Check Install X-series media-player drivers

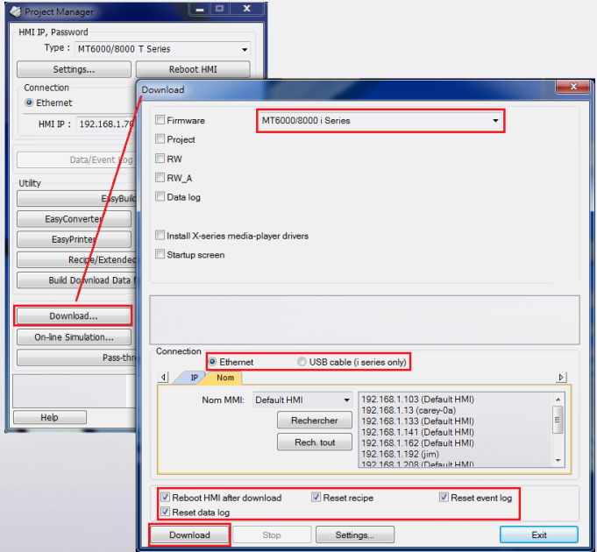(160, 235)
